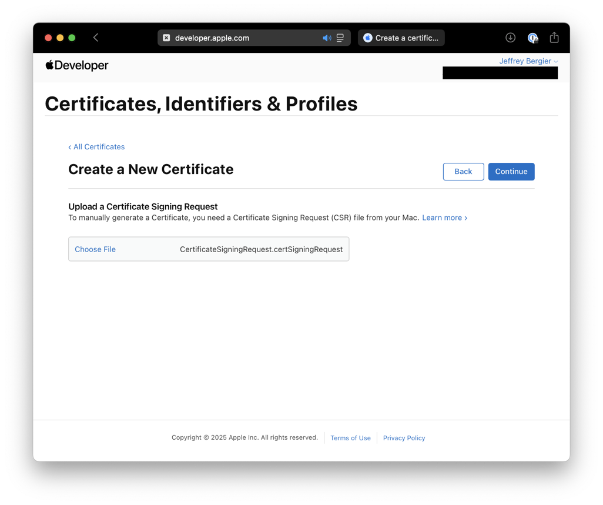The width and height of the screenshot is (603, 505).
Task: Open the Reader view icon in address bar
Action: click(340, 38)
